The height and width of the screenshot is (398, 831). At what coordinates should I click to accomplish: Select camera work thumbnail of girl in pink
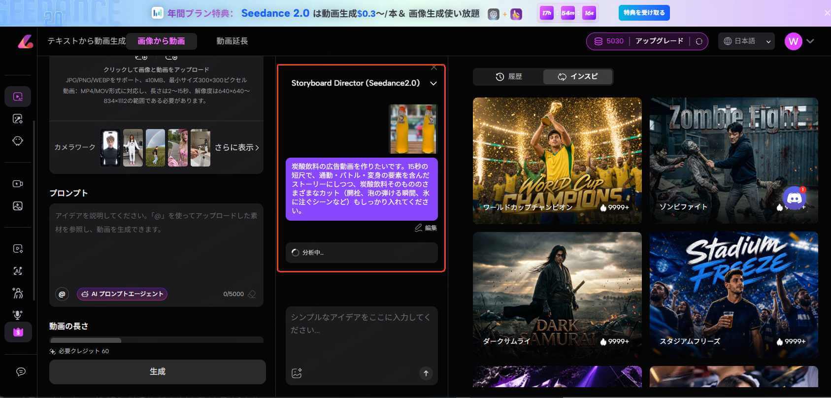(178, 148)
